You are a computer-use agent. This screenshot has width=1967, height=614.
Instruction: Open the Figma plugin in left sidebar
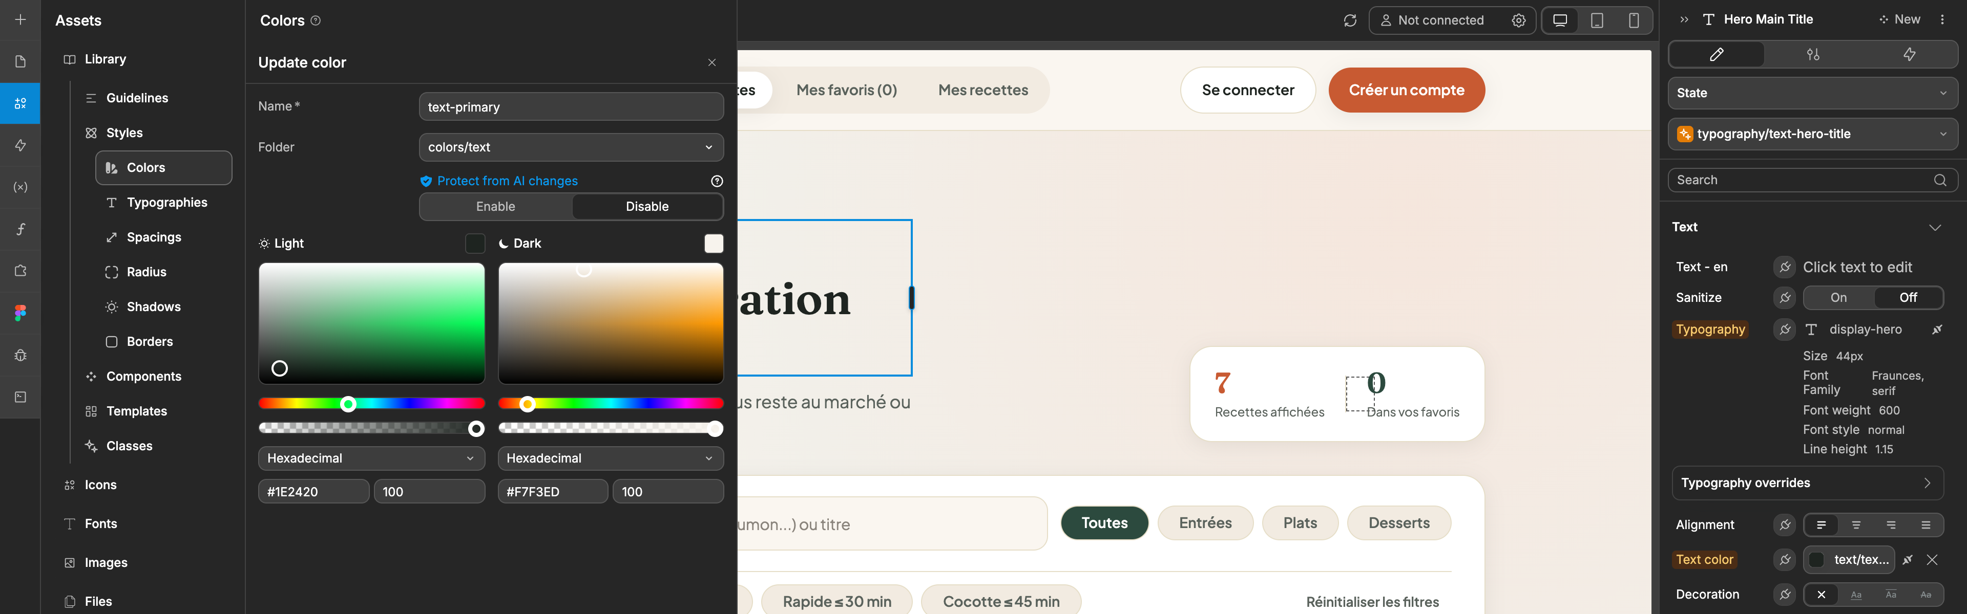tap(20, 313)
